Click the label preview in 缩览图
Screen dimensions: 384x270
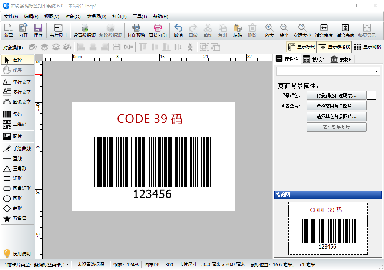pos(328,228)
